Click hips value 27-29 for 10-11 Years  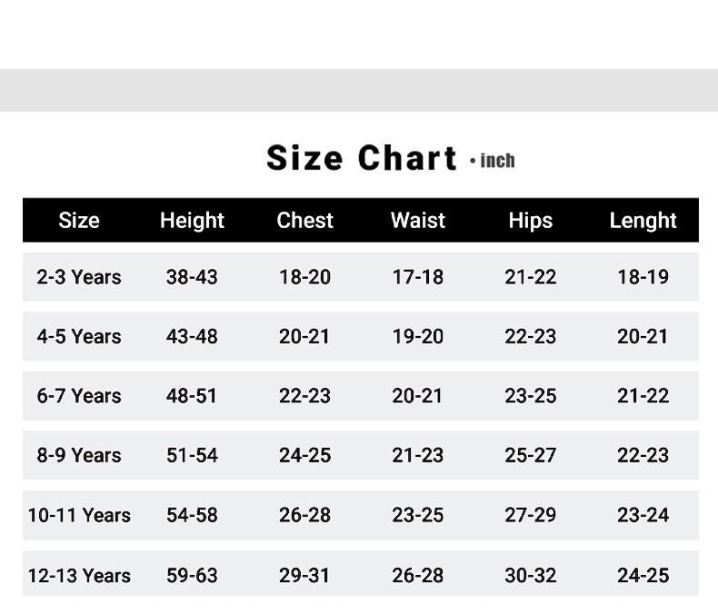[531, 515]
